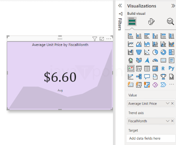Select the pie chart visual
176x145 pixels.
tap(155, 52)
